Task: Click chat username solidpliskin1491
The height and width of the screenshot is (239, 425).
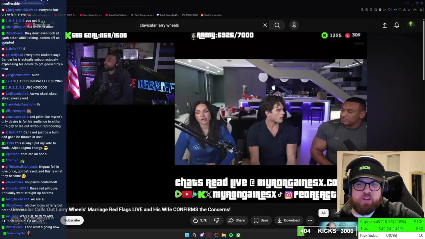Action: tap(17, 199)
